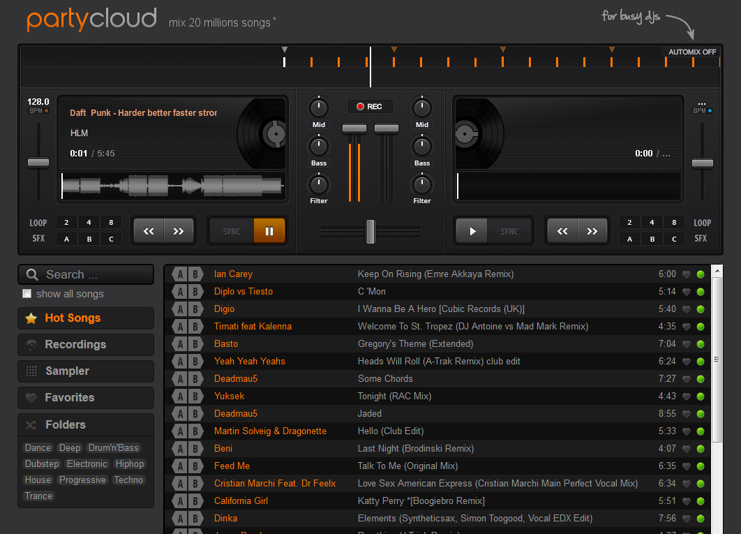The width and height of the screenshot is (741, 534).
Task: Click the right deck Filter knob
Action: [421, 184]
